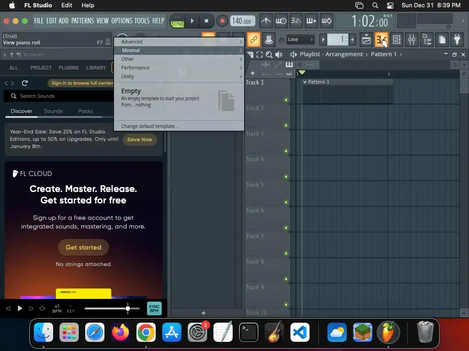Switch to the LIBRARY browser tab

[96, 68]
